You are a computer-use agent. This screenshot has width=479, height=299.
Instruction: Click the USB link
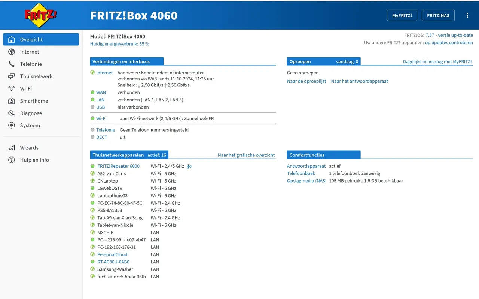coord(101,107)
